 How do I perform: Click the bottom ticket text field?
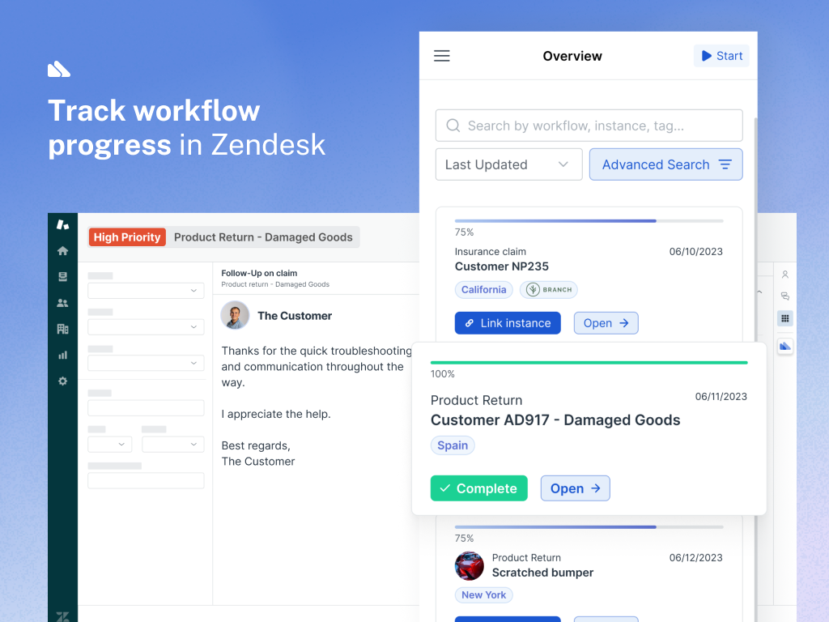click(x=146, y=480)
